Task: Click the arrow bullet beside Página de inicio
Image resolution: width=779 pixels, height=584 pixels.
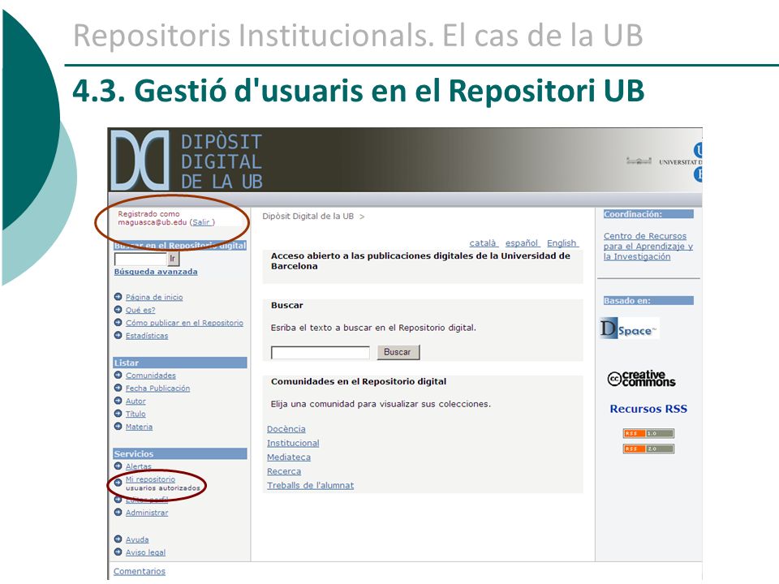Action: point(118,297)
